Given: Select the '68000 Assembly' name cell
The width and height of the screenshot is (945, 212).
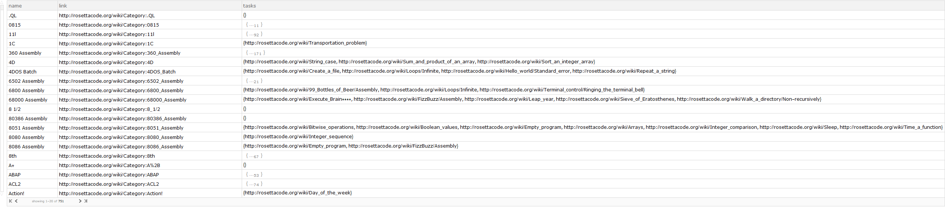Looking at the screenshot, I should tap(32, 100).
